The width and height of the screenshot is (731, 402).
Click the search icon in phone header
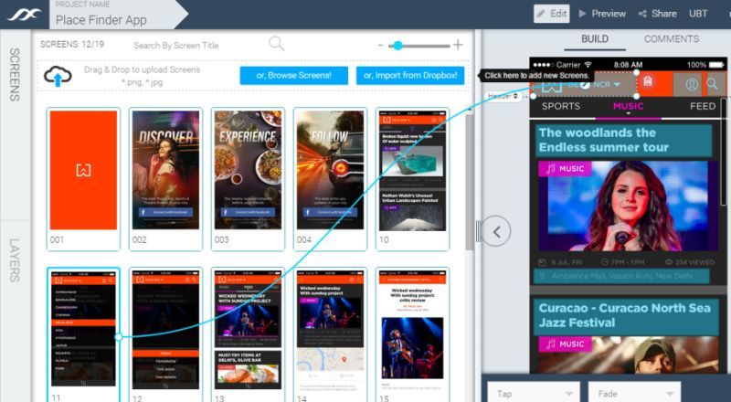[714, 84]
